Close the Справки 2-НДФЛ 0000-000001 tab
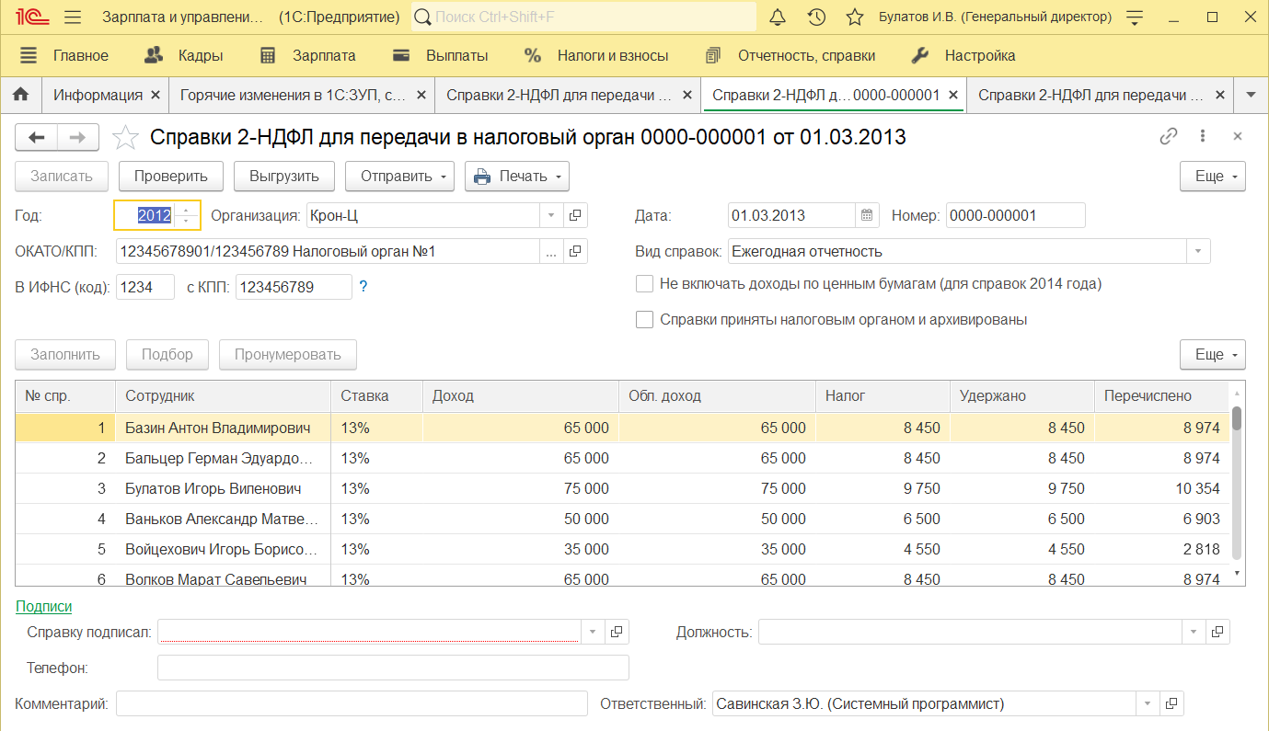Image resolution: width=1269 pixels, height=731 pixels. tap(953, 95)
